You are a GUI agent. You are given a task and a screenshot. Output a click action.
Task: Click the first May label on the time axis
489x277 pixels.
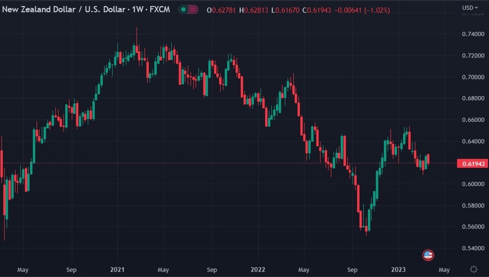(x=23, y=269)
